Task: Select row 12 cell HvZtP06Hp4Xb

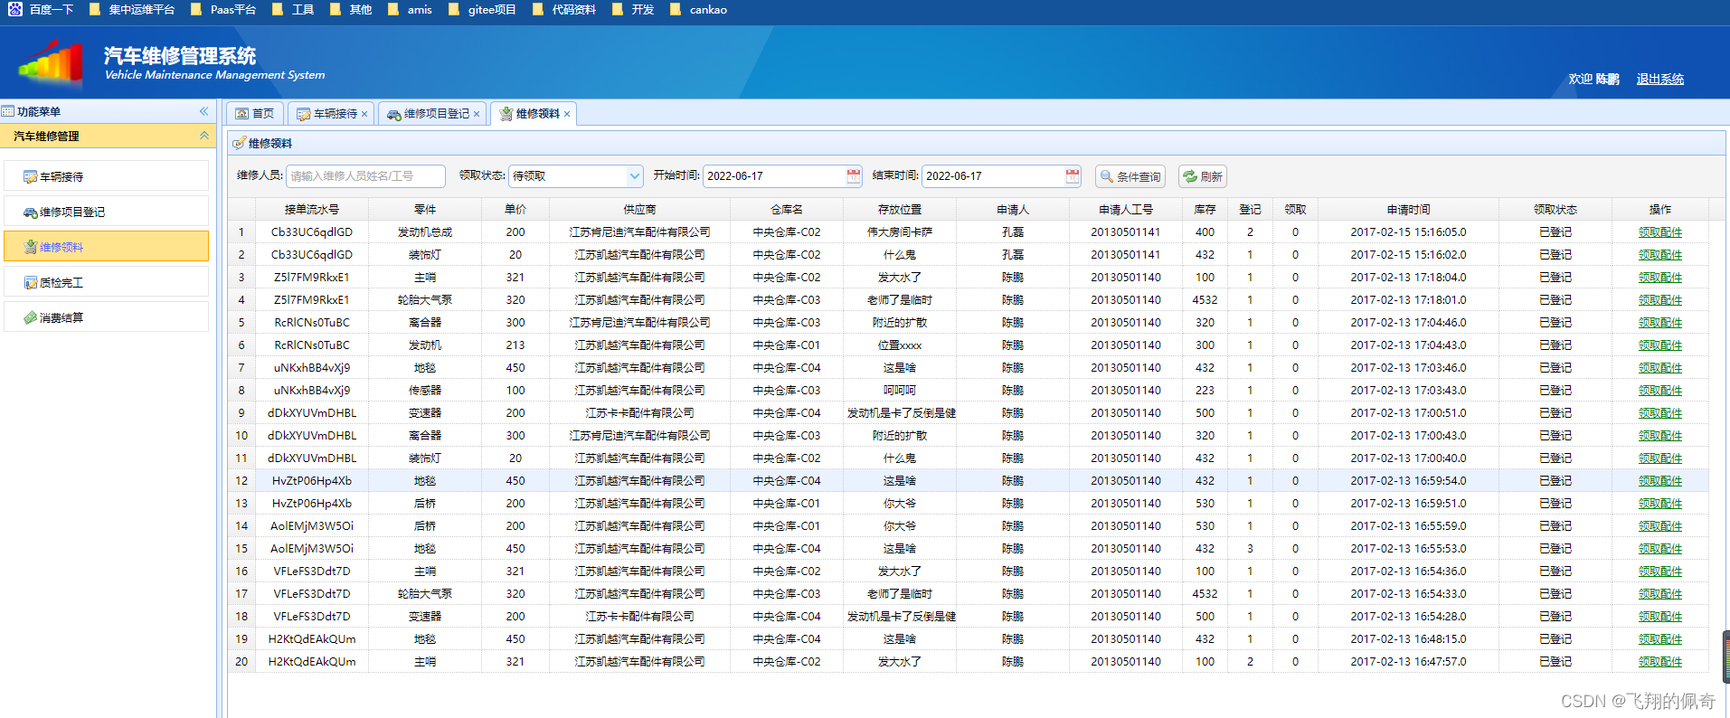Action: 312,481
